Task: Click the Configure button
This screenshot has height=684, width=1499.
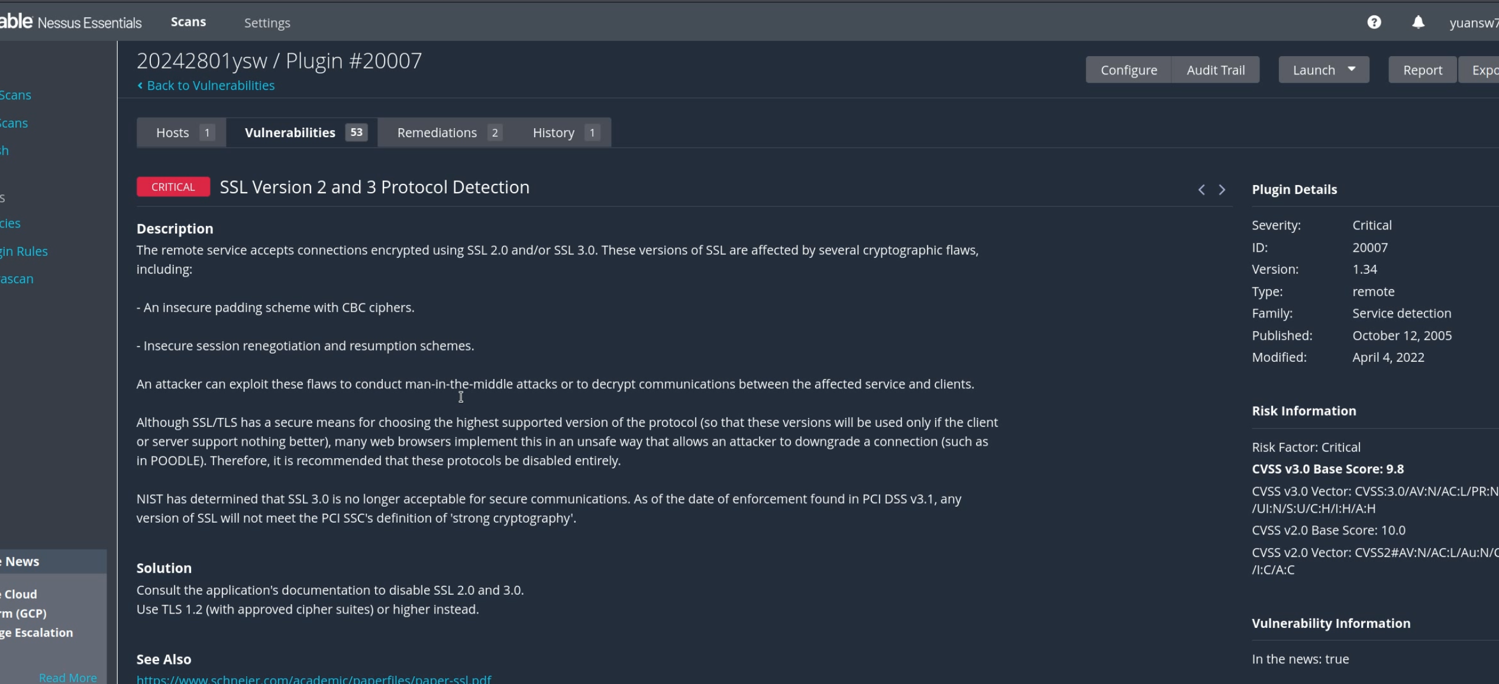Action: coord(1128,70)
